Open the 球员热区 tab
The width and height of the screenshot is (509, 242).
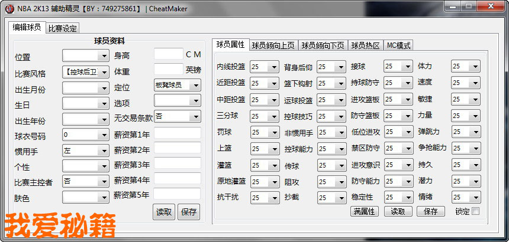365,45
